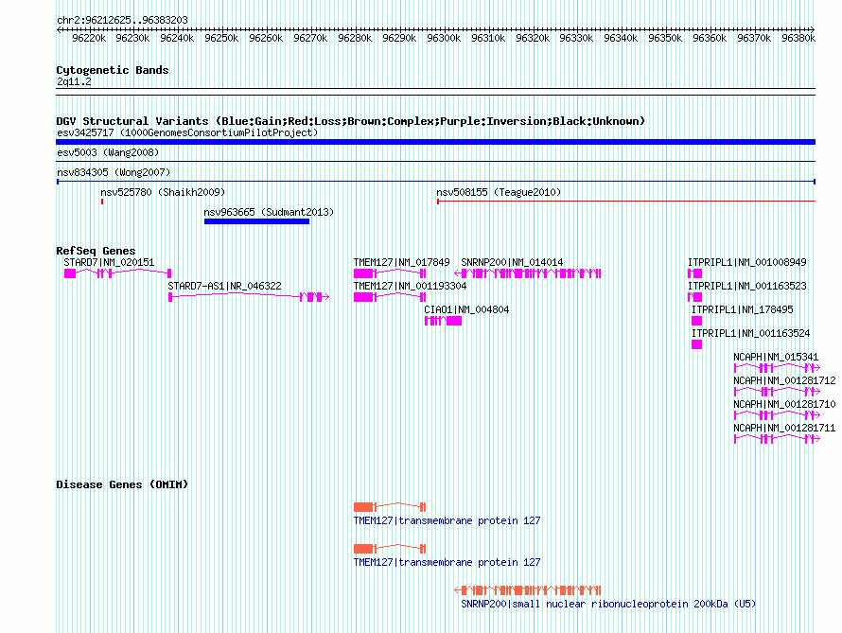The width and height of the screenshot is (842, 633).
Task: Click the orange SNRNP200 OMIM gene glyph
Action: coord(527,590)
